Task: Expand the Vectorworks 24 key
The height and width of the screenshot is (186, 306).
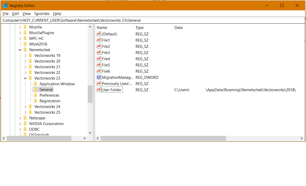Action: click(x=25, y=107)
